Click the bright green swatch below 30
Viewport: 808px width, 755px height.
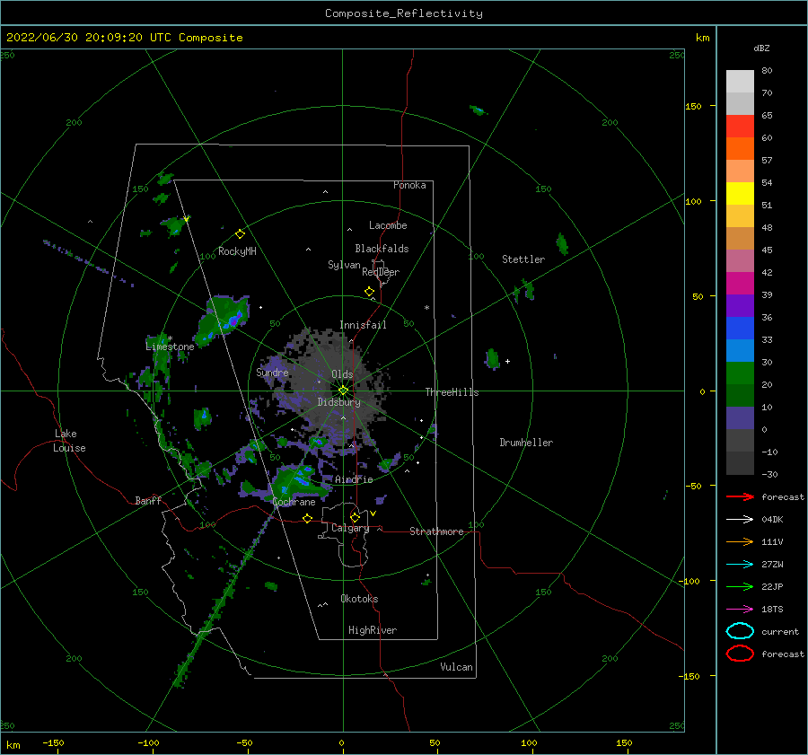pyautogui.click(x=740, y=373)
